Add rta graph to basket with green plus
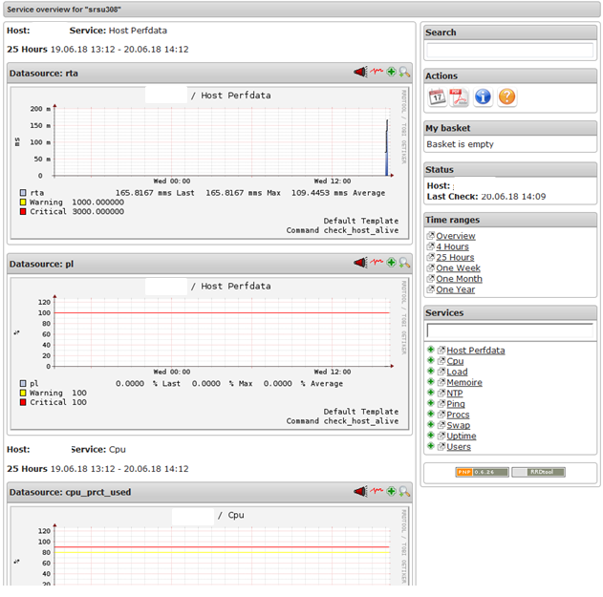This screenshot has width=603, height=597. pos(391,73)
